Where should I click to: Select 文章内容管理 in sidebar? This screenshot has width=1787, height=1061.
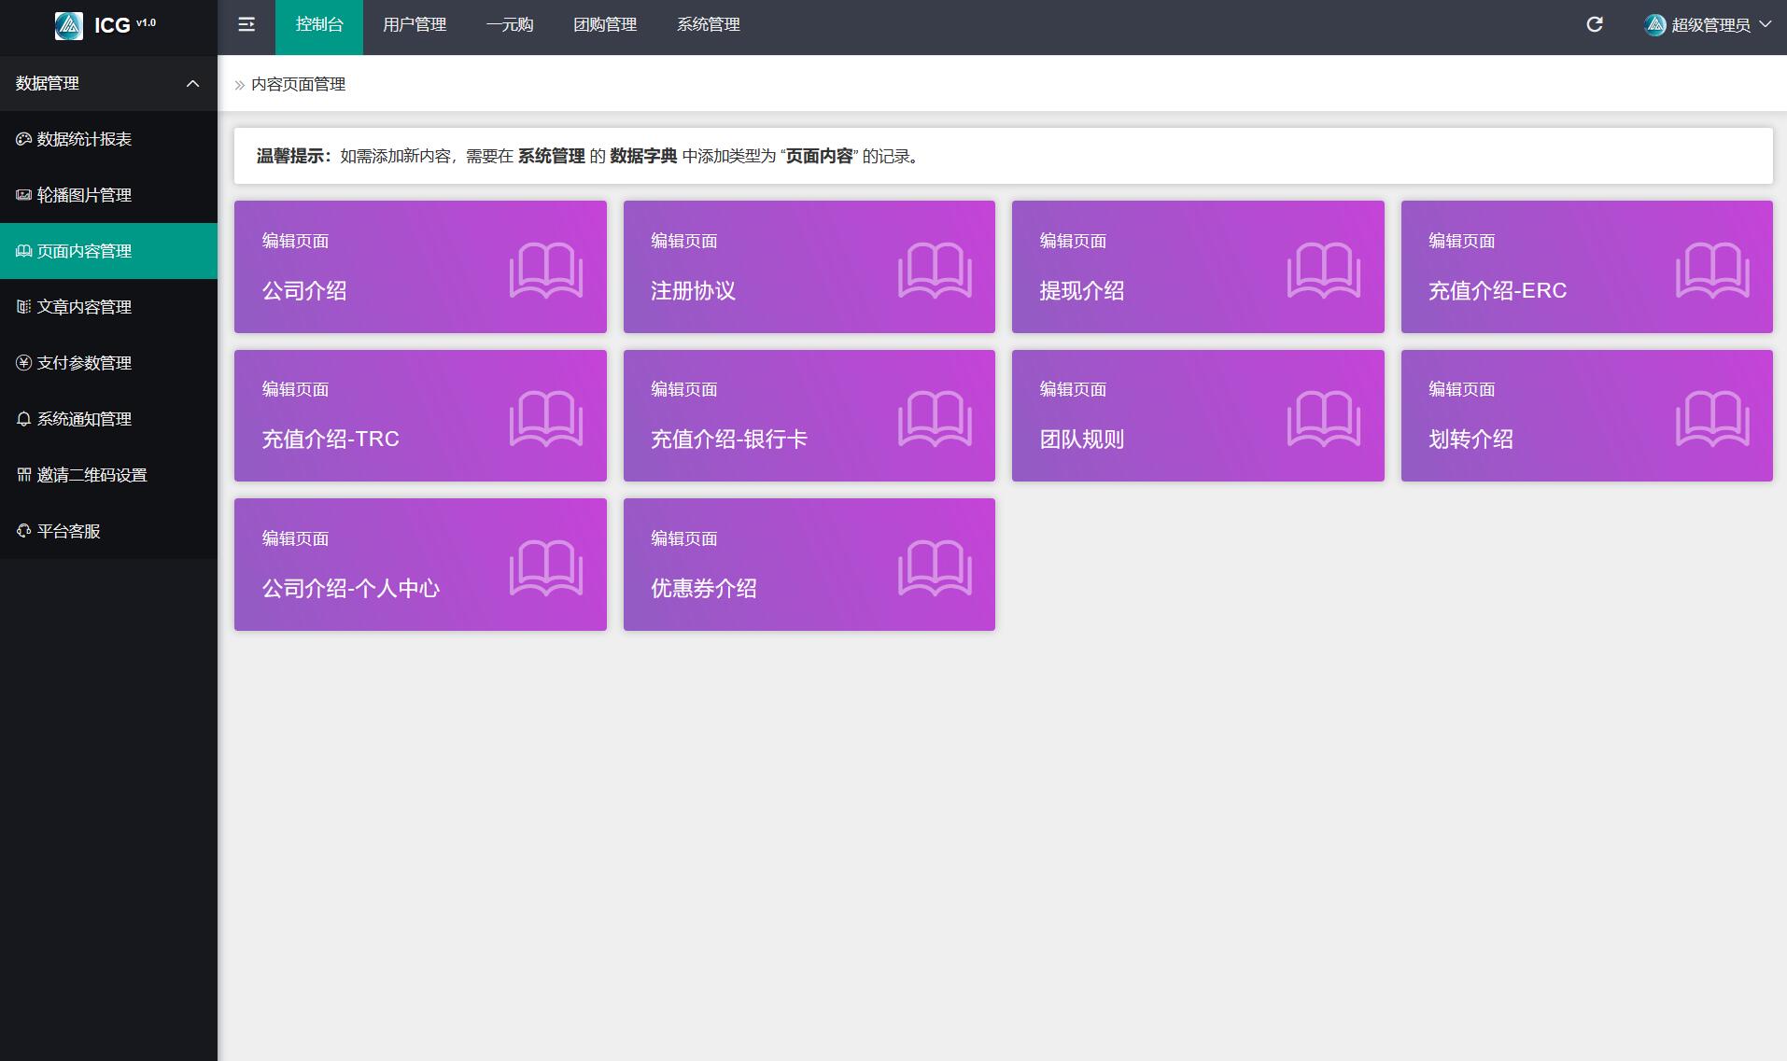point(108,307)
